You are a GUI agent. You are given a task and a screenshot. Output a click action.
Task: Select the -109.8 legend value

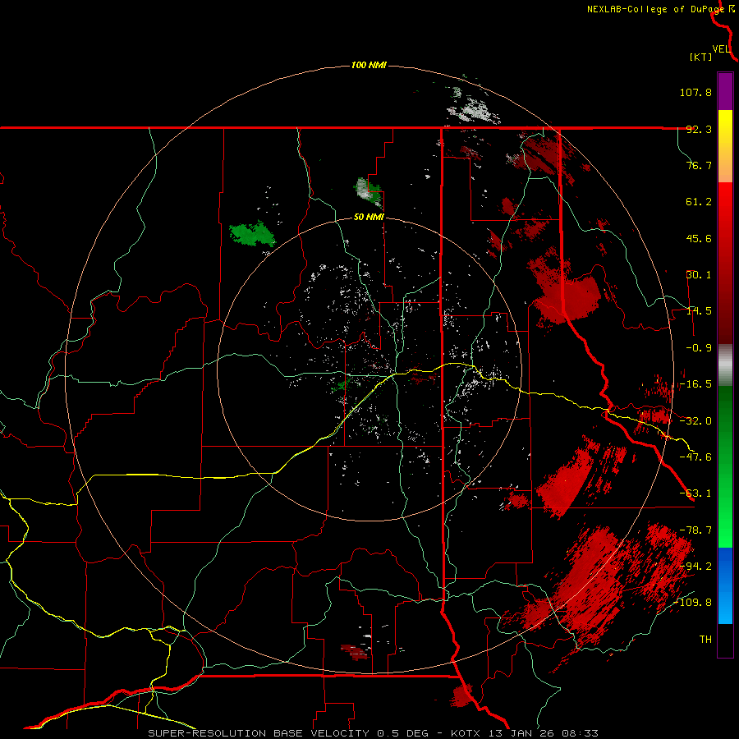pyautogui.click(x=692, y=603)
